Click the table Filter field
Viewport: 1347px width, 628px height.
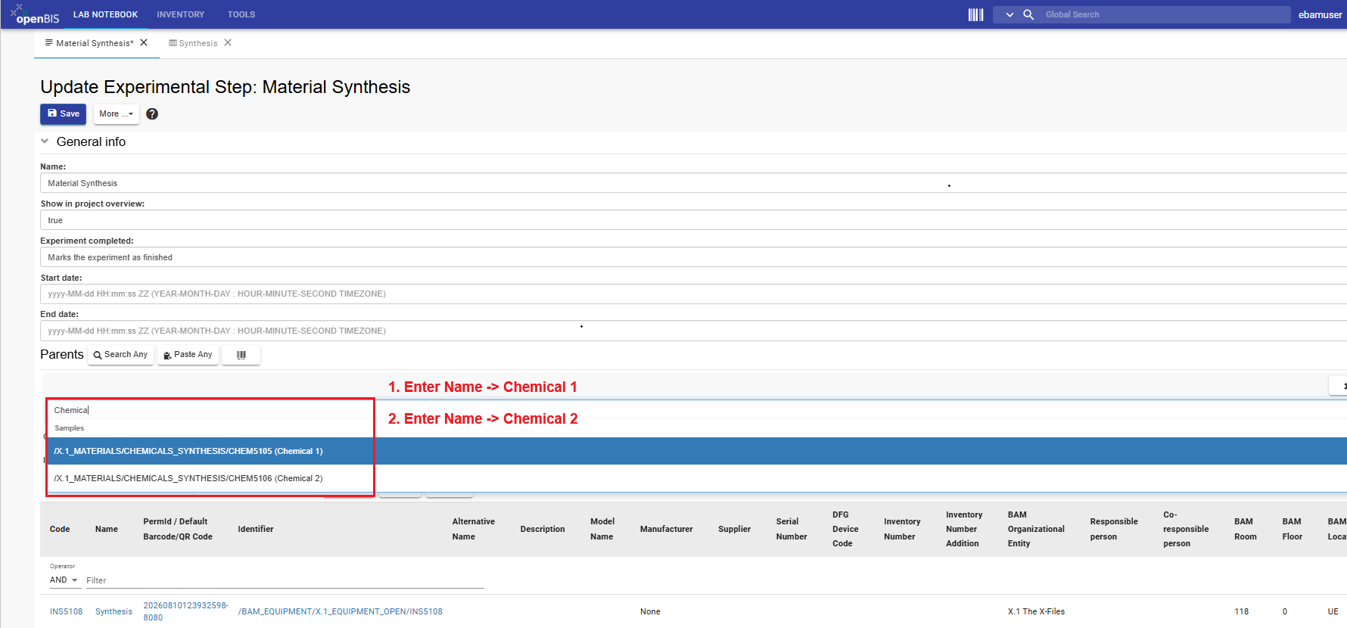click(x=285, y=580)
